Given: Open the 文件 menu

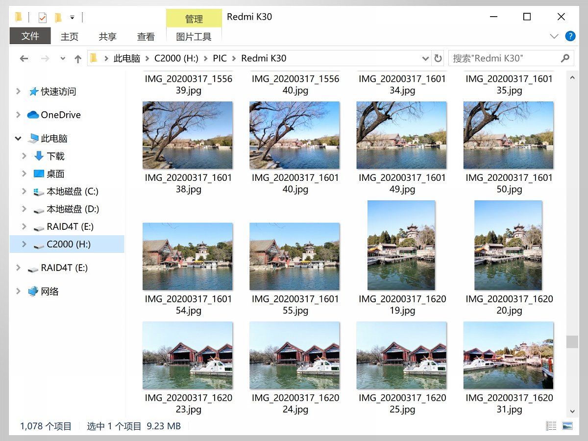Looking at the screenshot, I should coord(30,36).
